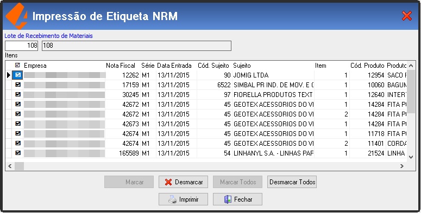Image resolution: width=421 pixels, height=213 pixels.
Task: Click nota fiscal value 42673
Action: coord(130,124)
